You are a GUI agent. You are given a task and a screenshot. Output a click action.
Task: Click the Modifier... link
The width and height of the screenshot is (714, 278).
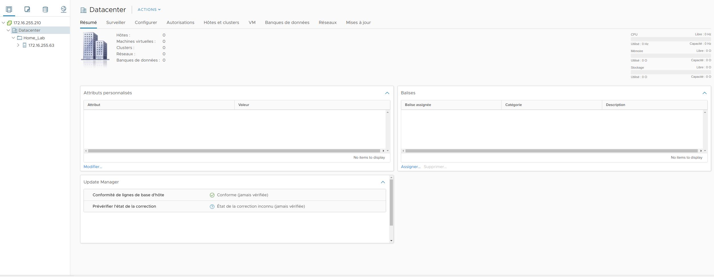point(93,167)
